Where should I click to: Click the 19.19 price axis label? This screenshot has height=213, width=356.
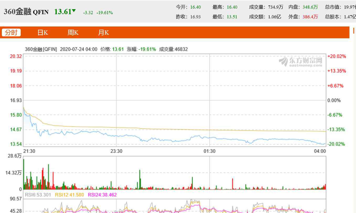coord(16,71)
